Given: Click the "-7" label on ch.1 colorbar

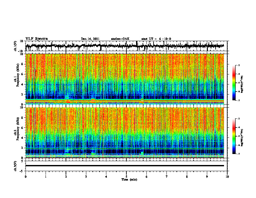Looking at the screenshot, I should tap(238, 100).
